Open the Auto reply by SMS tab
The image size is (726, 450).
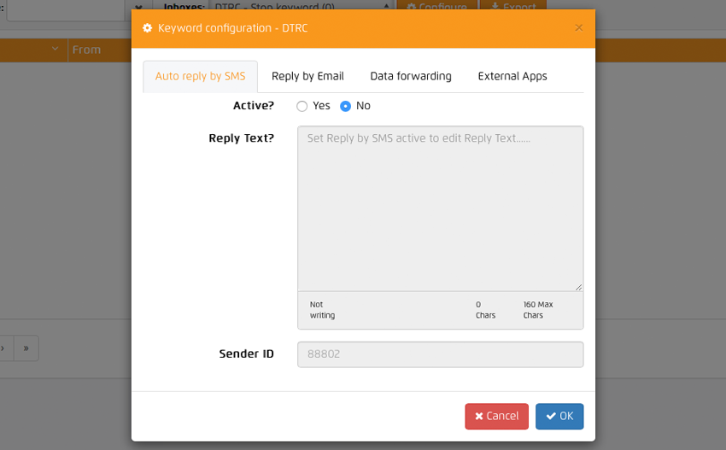coord(200,76)
